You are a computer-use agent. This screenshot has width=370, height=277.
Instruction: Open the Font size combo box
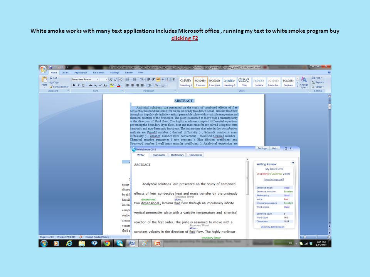coord(103,80)
